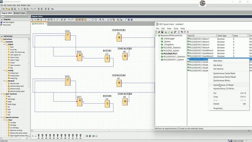Click the Q4 output block for MOTOR4
Viewport: 252px width, 142px height.
[x=107, y=104]
